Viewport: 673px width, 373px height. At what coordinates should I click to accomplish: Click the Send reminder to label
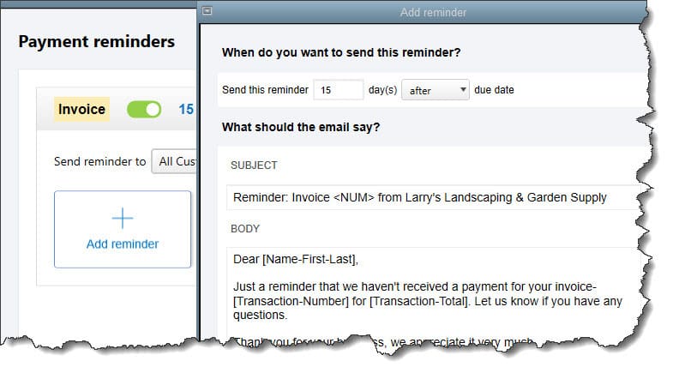click(99, 161)
